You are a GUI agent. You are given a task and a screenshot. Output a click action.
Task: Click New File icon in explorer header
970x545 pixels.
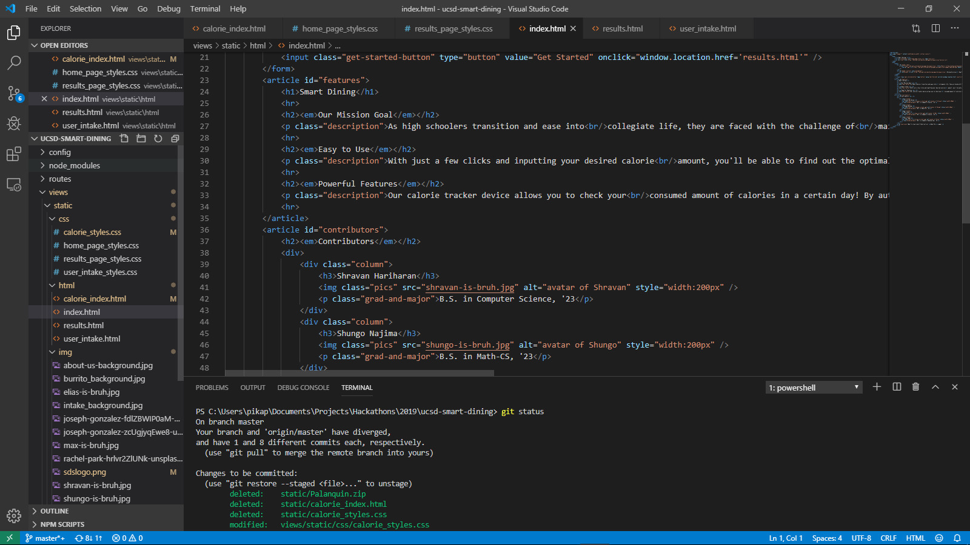[x=124, y=139]
